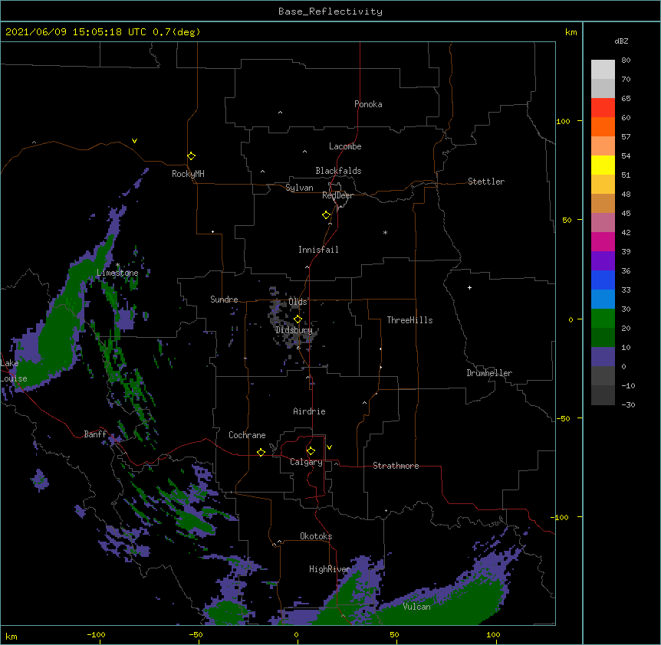Viewport: 661px width, 645px height.
Task: Click the Stettler town label
Action: pyautogui.click(x=486, y=182)
